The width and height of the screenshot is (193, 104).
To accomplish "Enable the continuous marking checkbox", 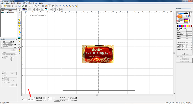I will pos(34,98).
